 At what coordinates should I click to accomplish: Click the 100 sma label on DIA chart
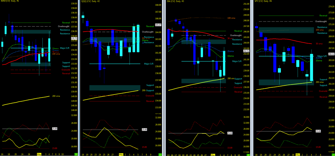pyautogui.click(x=231, y=18)
